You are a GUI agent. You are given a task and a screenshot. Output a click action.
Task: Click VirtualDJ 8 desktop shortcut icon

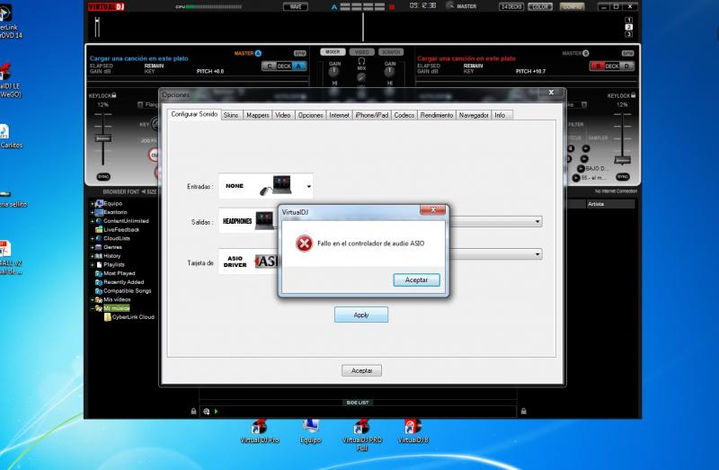[x=413, y=428]
